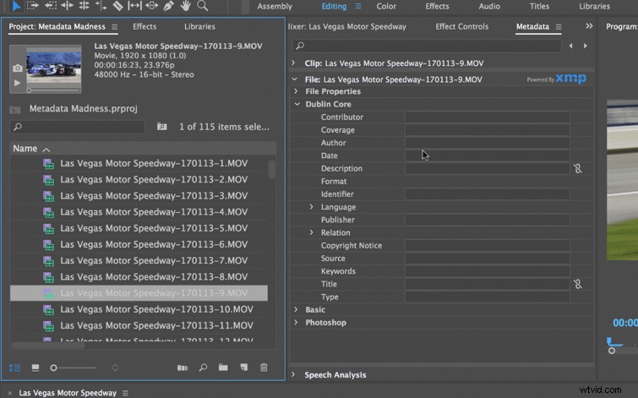Click the Contributor metadata field
Viewport: 638px width, 398px height.
(x=487, y=117)
